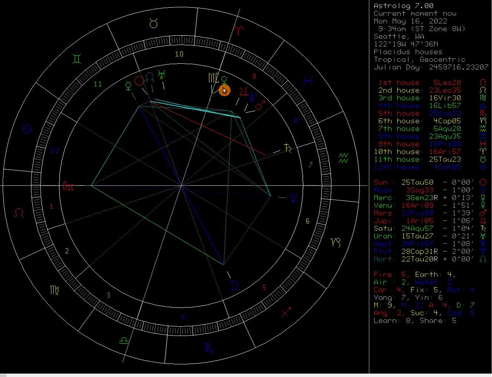
Task: Select the Virgo sign glyph on the wheel
Action: point(54,290)
